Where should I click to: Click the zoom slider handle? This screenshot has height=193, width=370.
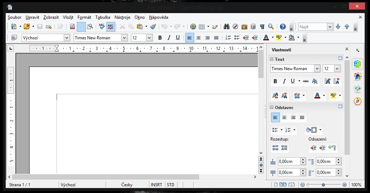tap(323, 185)
